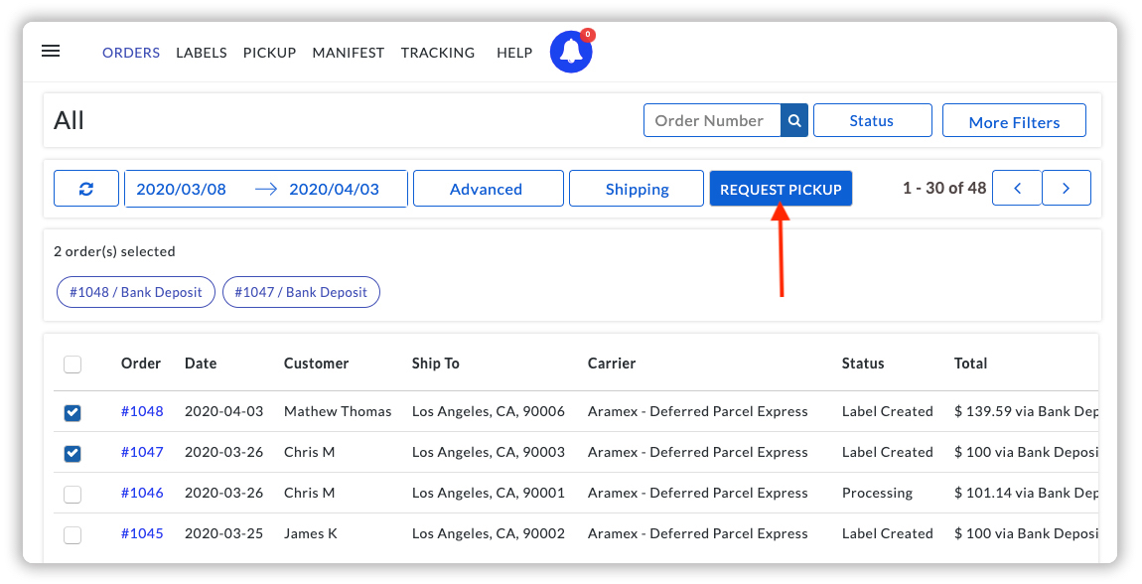The height and width of the screenshot is (584, 1142).
Task: Open order #1048 link
Action: click(142, 411)
